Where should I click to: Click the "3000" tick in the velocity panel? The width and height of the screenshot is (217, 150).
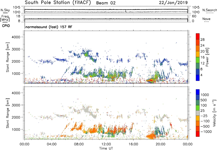[x=16, y=105]
